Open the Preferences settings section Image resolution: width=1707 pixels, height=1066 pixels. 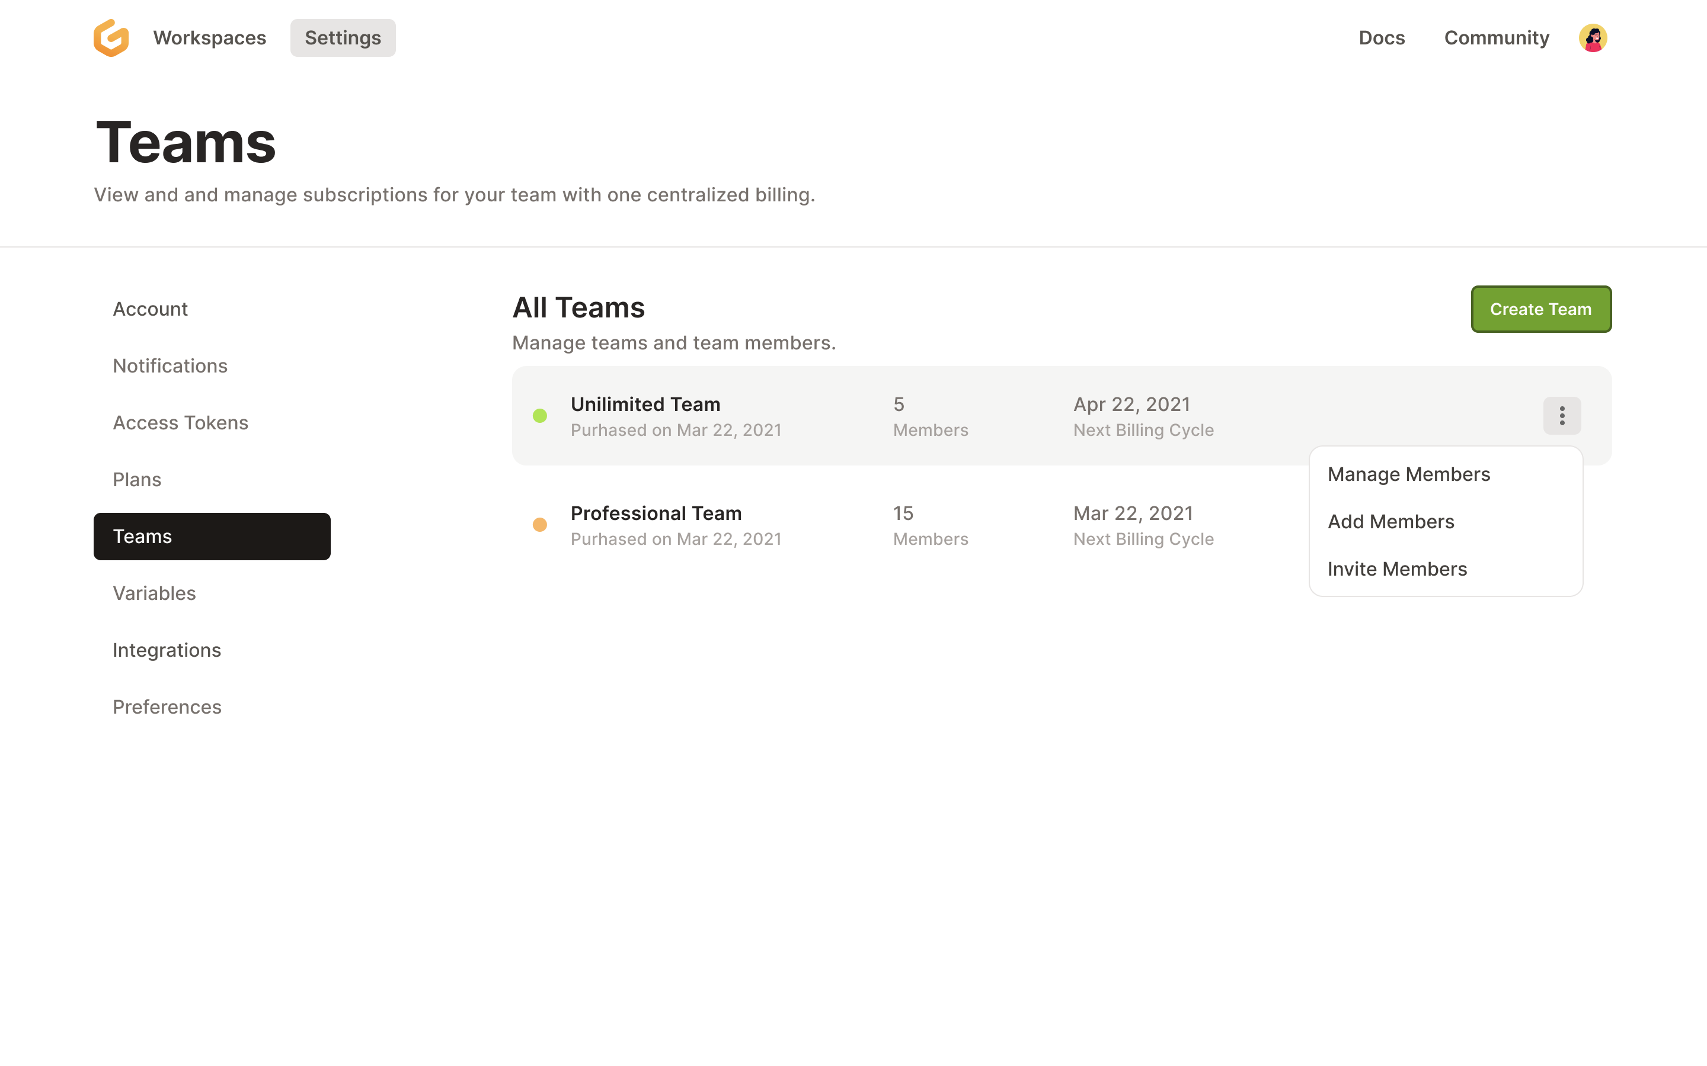pyautogui.click(x=167, y=707)
